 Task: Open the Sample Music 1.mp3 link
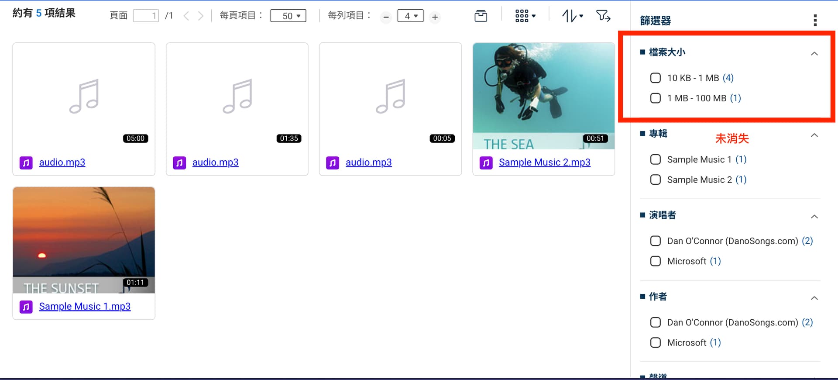tap(85, 307)
